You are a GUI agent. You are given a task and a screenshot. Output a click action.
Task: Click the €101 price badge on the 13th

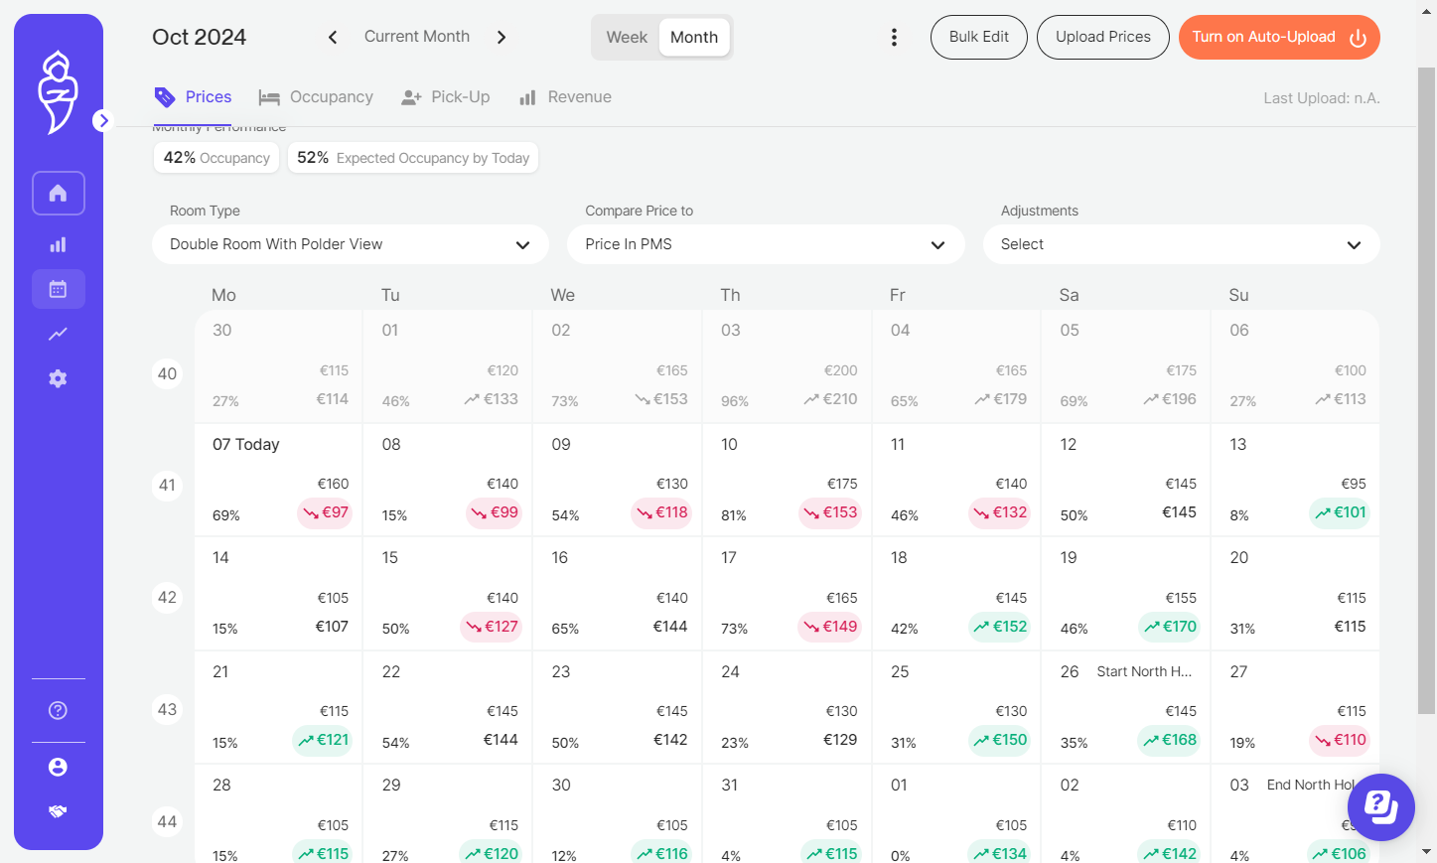coord(1340,512)
